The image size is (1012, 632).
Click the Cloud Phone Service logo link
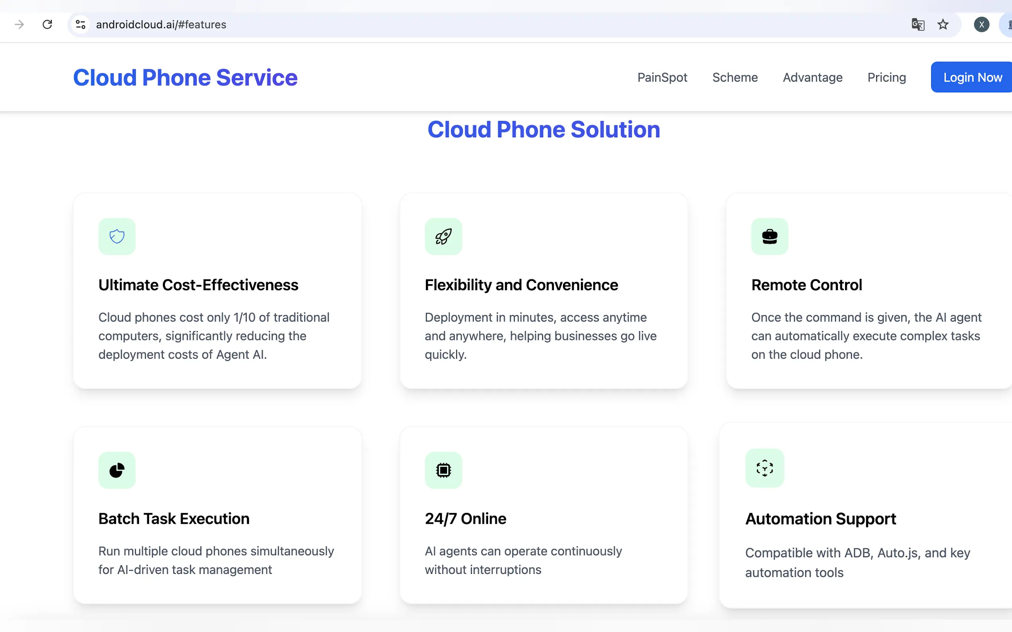[x=185, y=77]
